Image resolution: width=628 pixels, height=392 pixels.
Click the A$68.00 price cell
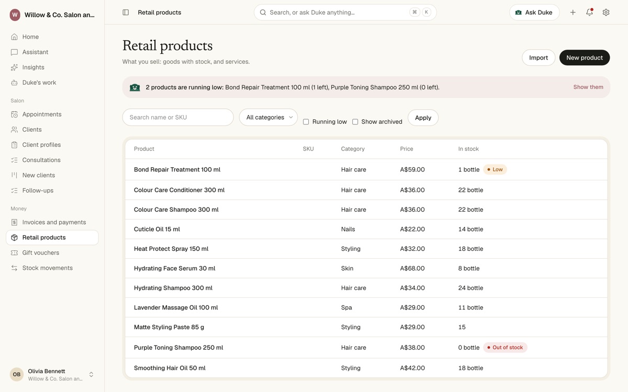point(412,268)
